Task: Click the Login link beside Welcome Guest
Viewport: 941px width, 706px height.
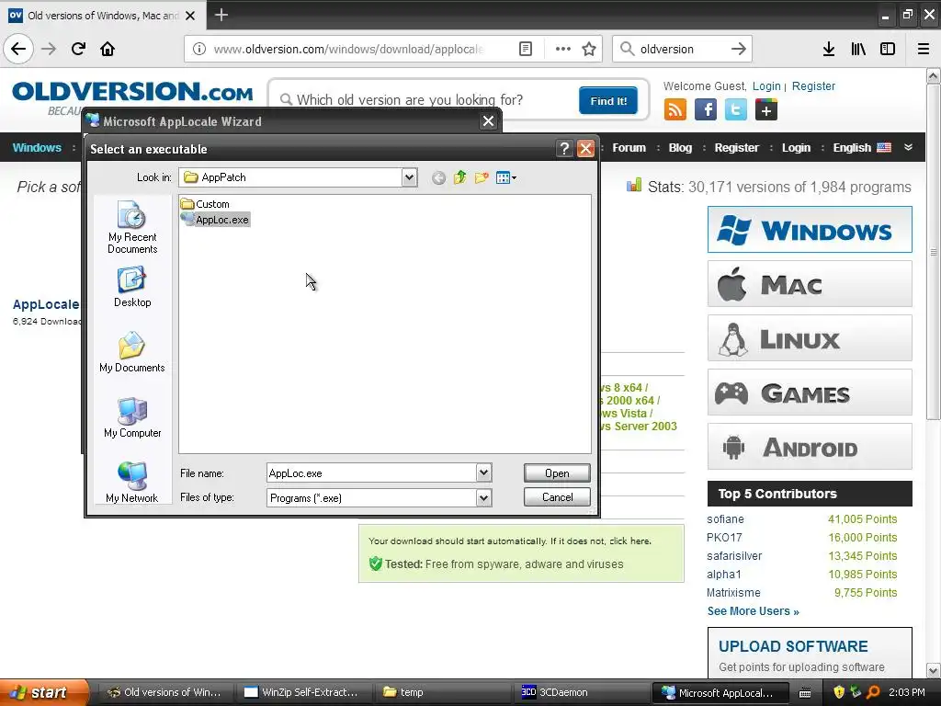Action: coord(766,85)
